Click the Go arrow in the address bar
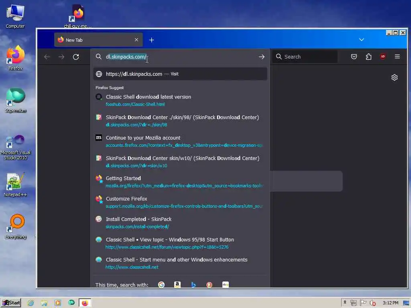This screenshot has height=308, width=411. (262, 57)
